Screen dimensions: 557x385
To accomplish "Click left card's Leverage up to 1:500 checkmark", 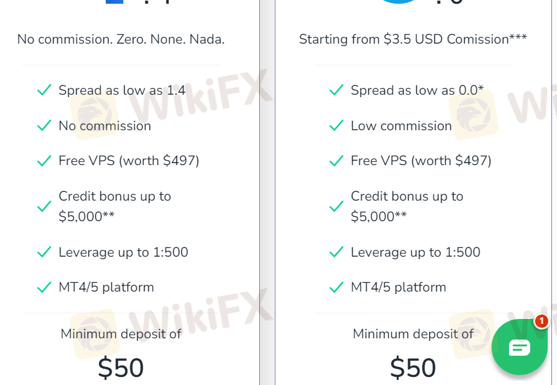I will click(44, 252).
